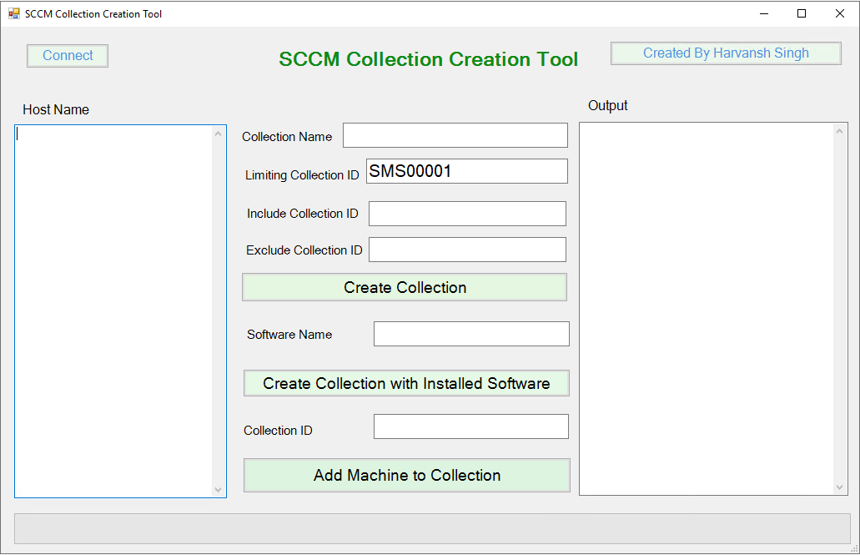The width and height of the screenshot is (860, 555).
Task: Click the Collection ID input box
Action: (471, 426)
